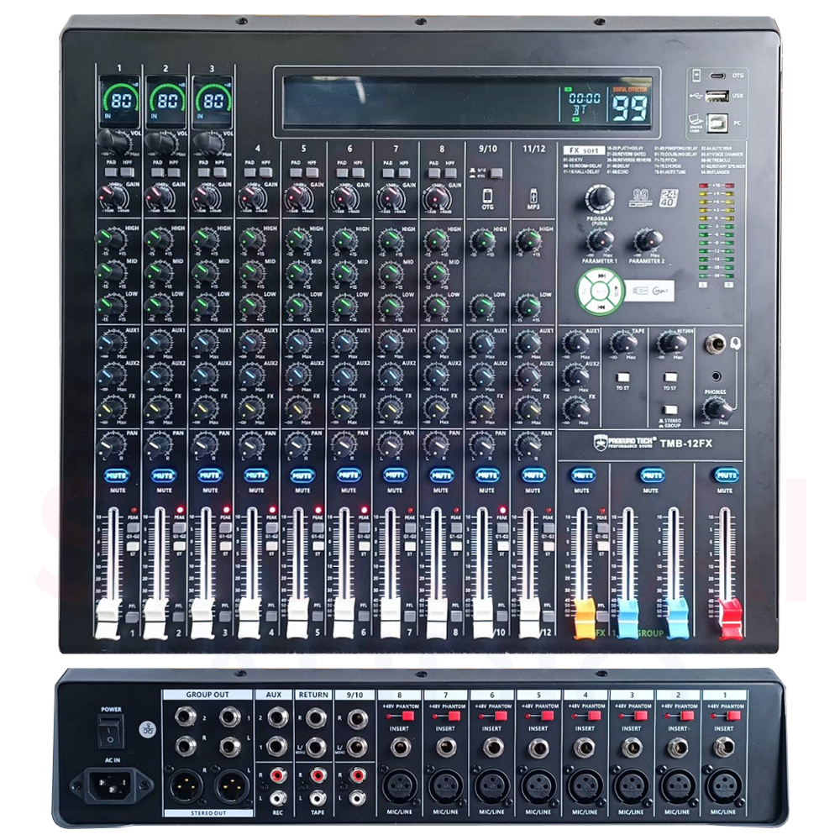Click the rear "RETURN" section label

(313, 695)
